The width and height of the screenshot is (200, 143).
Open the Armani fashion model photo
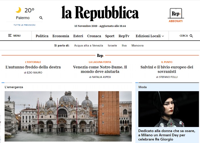point(169,109)
